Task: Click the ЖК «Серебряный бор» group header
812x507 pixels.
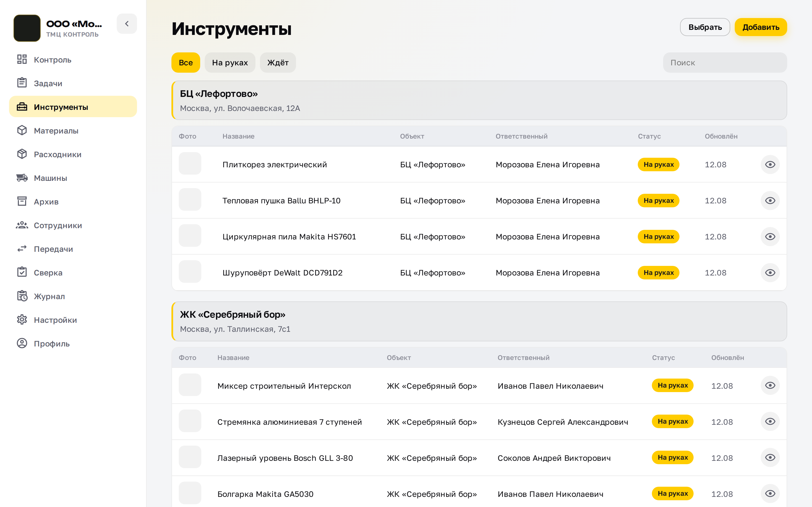Action: click(x=479, y=321)
